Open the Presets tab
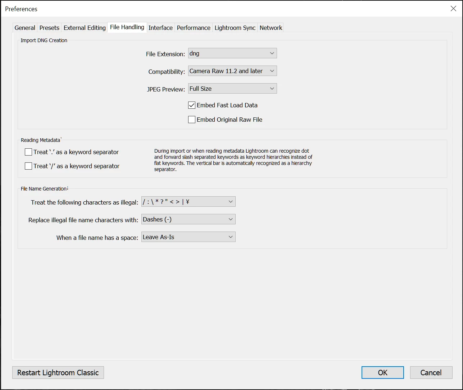The image size is (463, 390). click(49, 28)
